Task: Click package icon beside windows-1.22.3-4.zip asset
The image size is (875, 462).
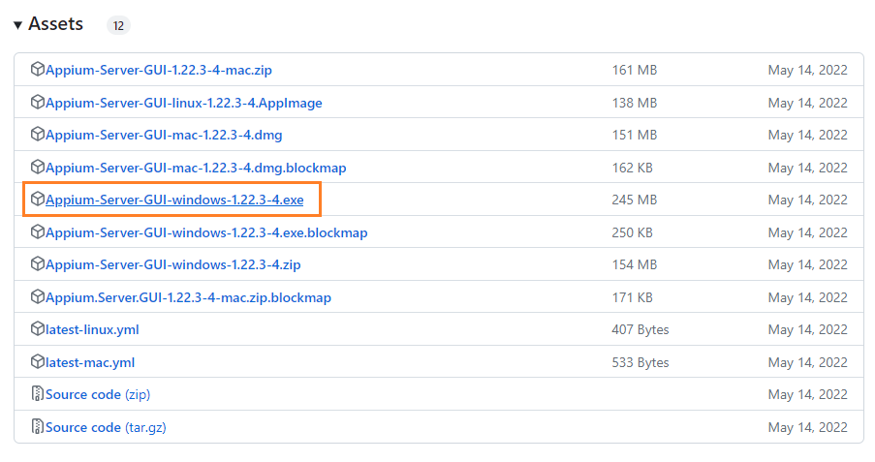Action: tap(38, 263)
